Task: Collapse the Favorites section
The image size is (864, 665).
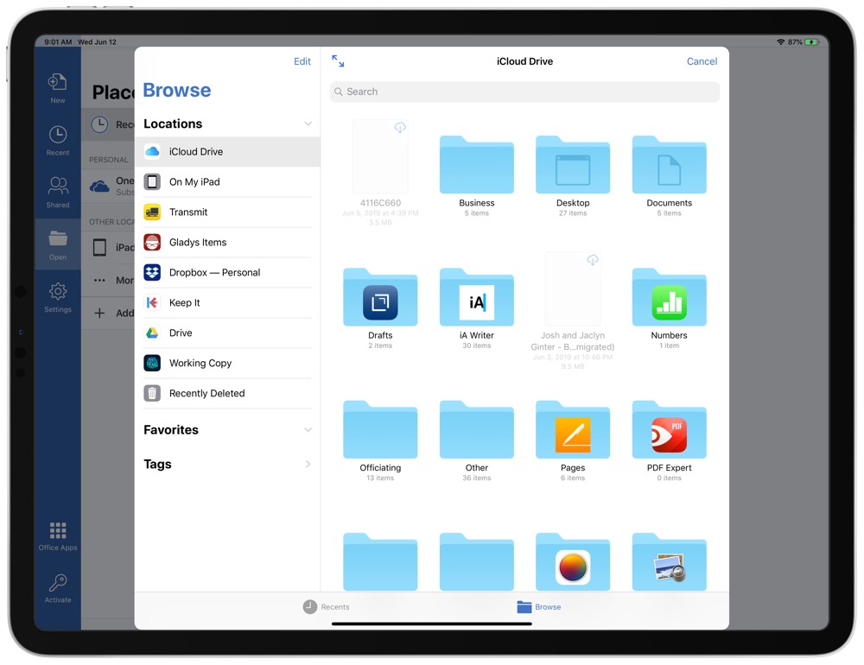Action: pos(308,430)
